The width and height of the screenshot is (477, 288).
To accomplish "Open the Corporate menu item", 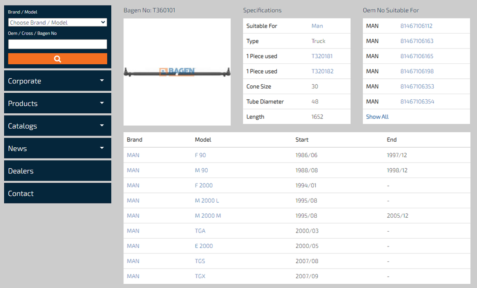I will pos(57,81).
